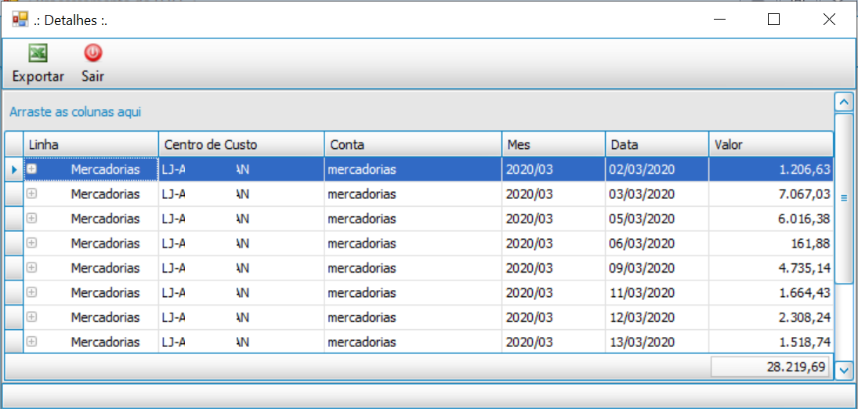Click the value 6.016,38
This screenshot has height=409, width=858.
pyautogui.click(x=804, y=219)
